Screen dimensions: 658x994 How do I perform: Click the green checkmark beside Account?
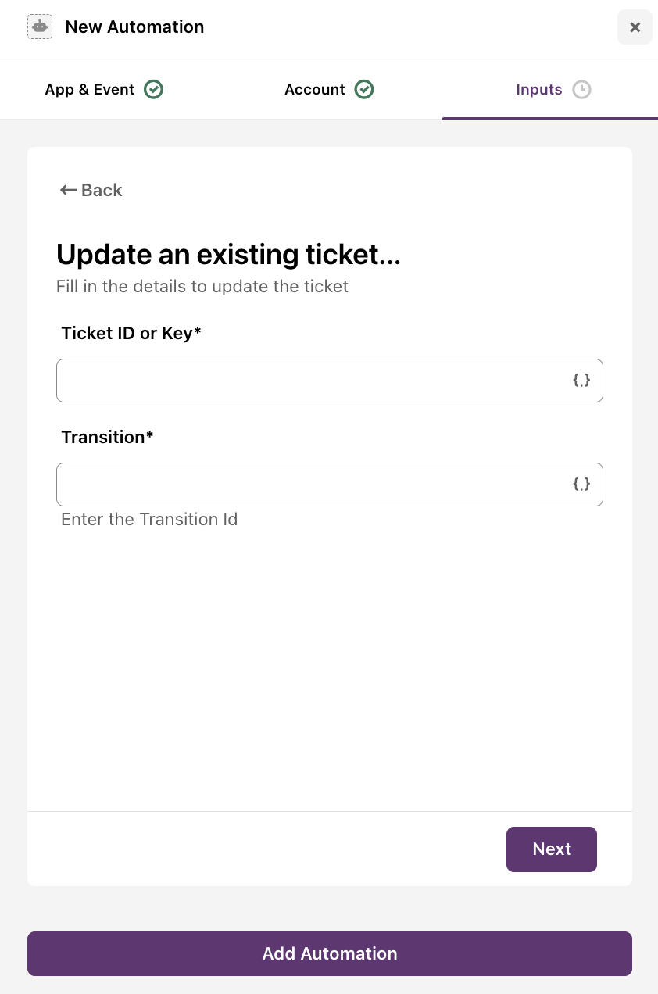(364, 89)
